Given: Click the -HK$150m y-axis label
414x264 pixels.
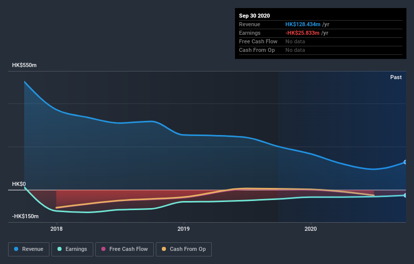Looking at the screenshot, I should coord(25,216).
